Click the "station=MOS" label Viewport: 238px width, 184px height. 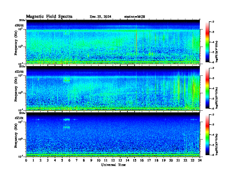[x=135, y=17]
